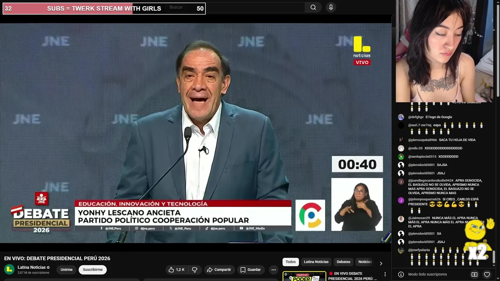Screen dimensions: 500x281
Task: Select the Latina Noticias filter chip
Action: 316,262
